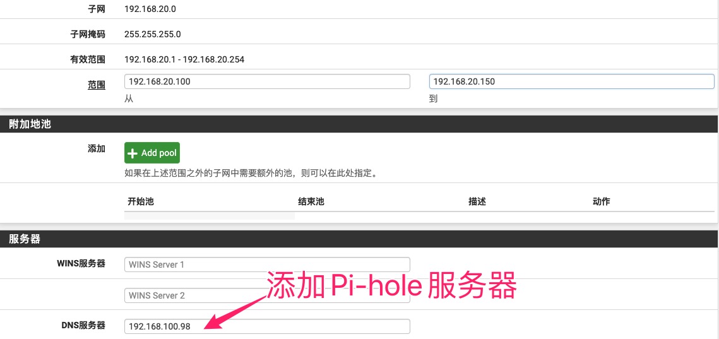Click the DNS服务器 field label

pyautogui.click(x=81, y=326)
